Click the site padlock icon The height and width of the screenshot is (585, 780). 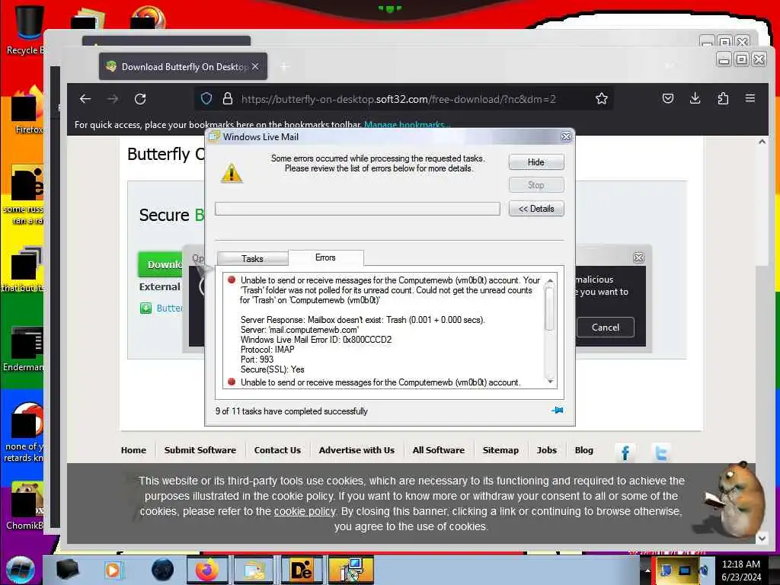pyautogui.click(x=227, y=98)
